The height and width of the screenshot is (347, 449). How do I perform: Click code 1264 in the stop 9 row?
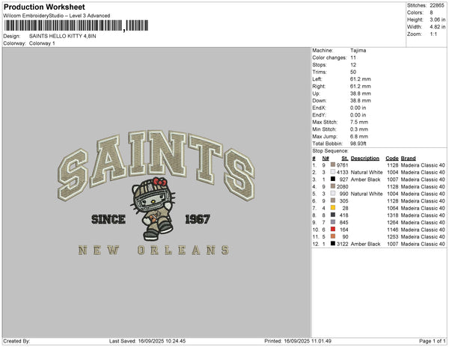393,222
